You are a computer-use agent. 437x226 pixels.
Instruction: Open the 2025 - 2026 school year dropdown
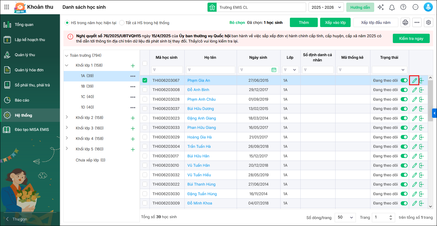coord(326,7)
